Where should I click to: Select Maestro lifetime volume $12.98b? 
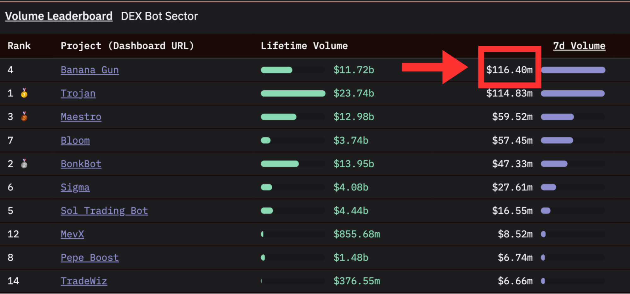tap(354, 116)
